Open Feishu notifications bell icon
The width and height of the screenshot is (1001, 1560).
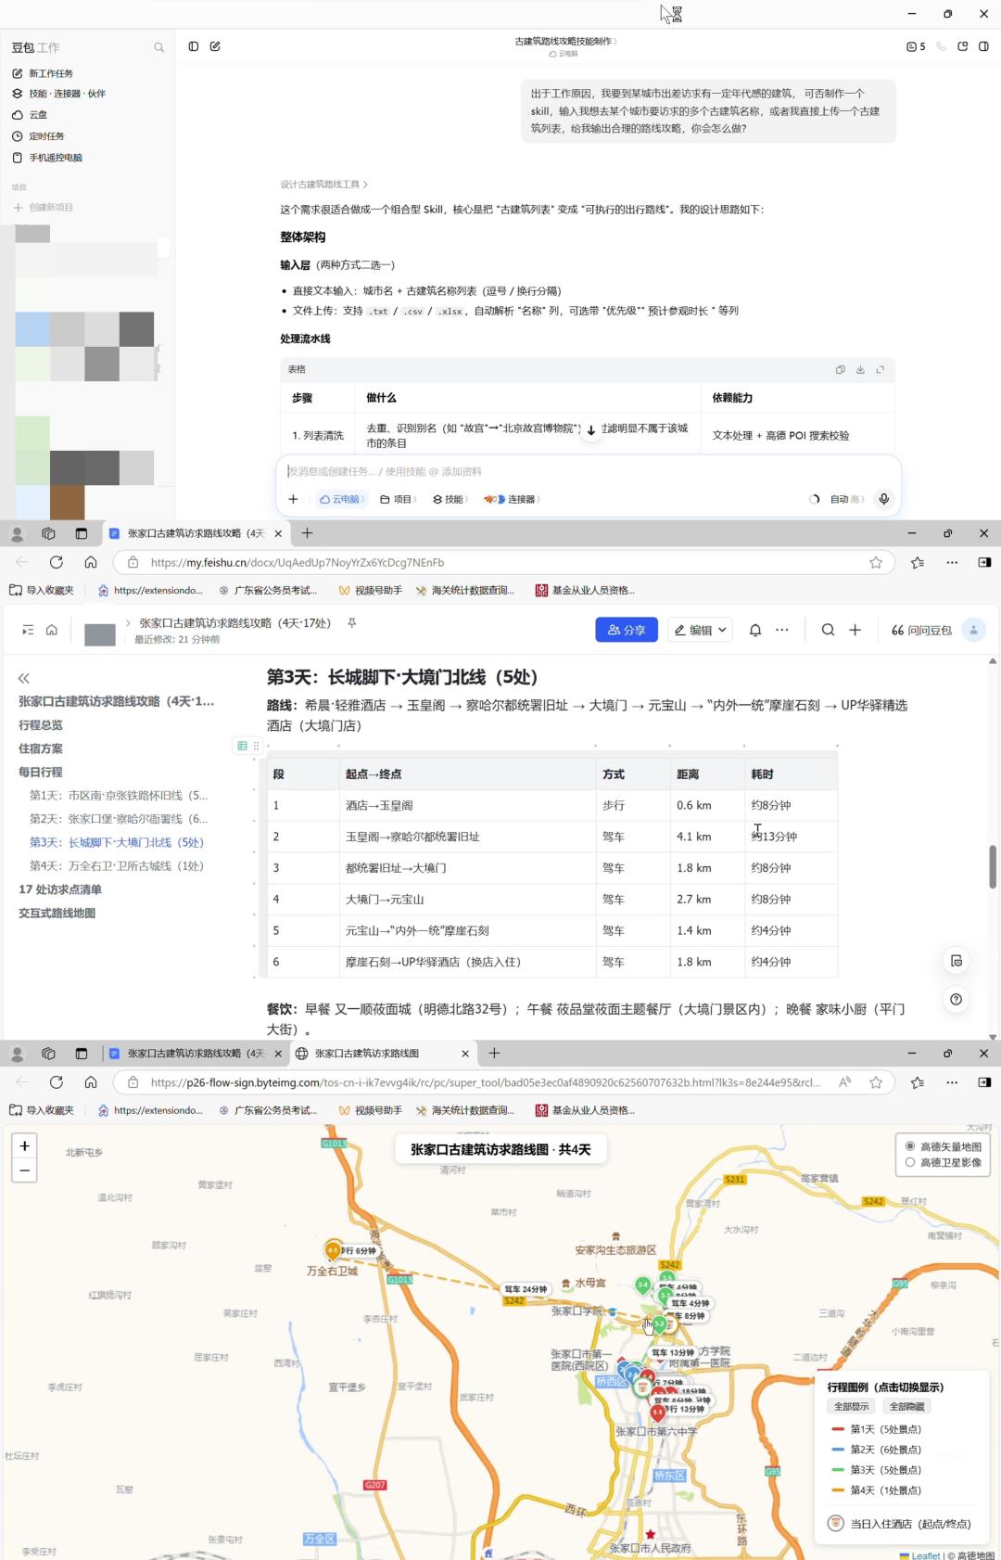pyautogui.click(x=755, y=630)
